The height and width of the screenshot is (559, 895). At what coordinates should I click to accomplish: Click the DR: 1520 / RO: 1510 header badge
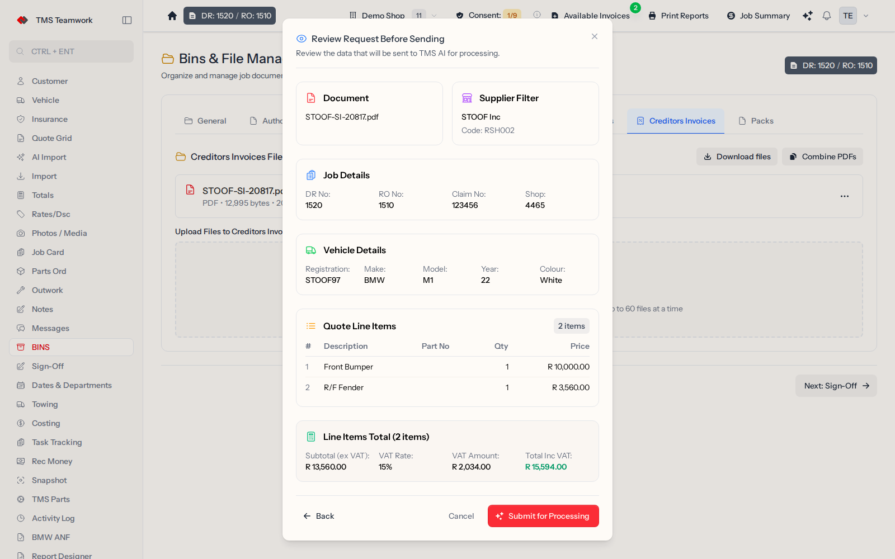229,16
